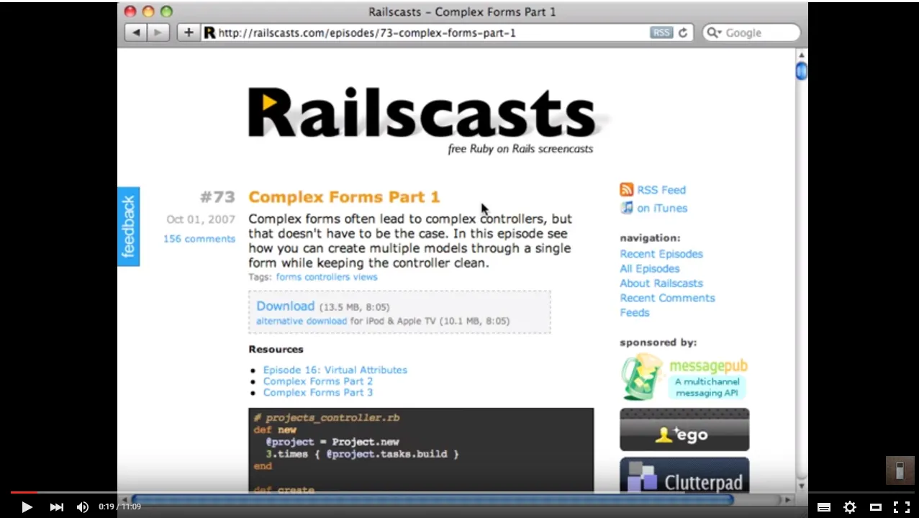
Task: Click the blue vertical scroll thumb
Action: (x=802, y=72)
